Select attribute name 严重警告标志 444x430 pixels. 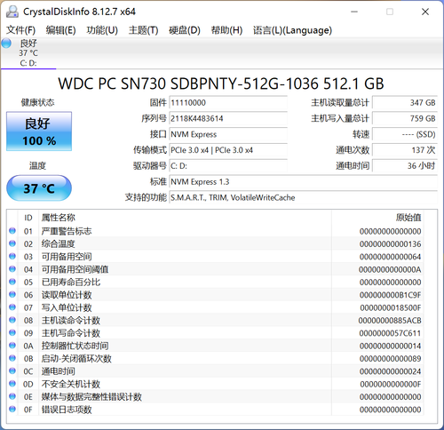point(67,231)
